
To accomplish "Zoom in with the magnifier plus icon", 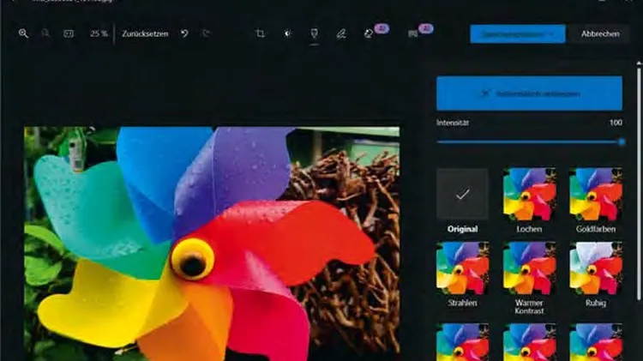I will coord(23,33).
